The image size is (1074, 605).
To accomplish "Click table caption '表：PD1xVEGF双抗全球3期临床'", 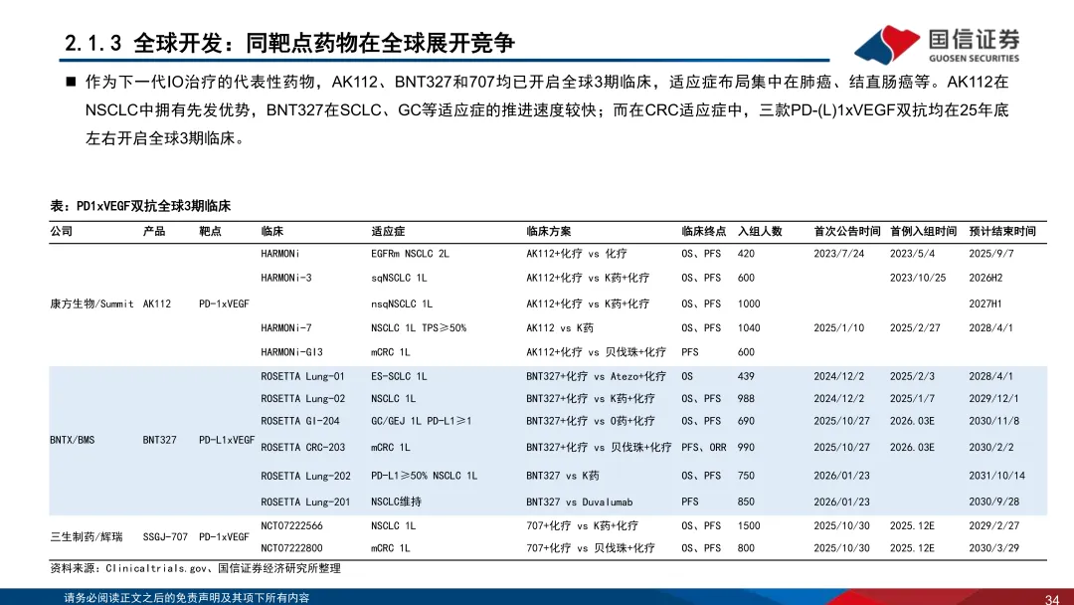I will (x=140, y=206).
